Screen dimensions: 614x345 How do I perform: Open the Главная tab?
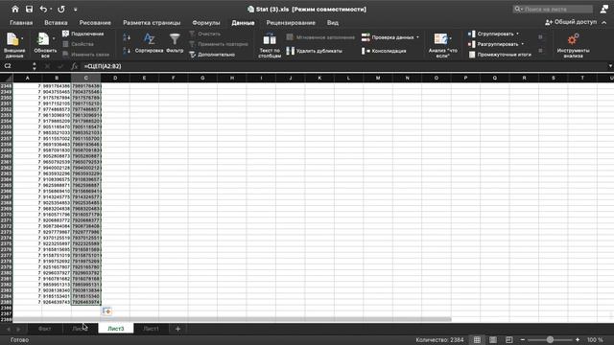click(21, 23)
